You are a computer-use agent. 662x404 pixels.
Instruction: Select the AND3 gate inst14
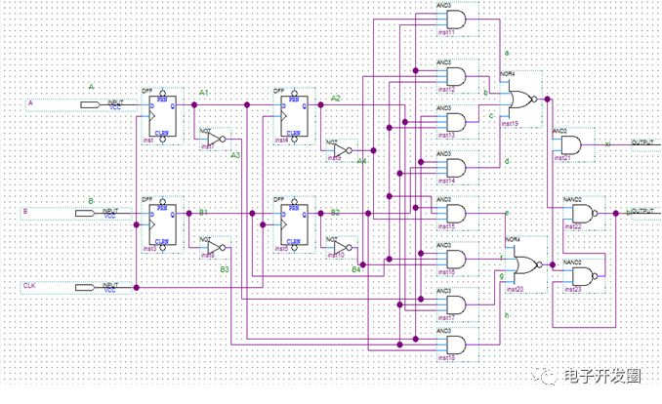pos(456,168)
